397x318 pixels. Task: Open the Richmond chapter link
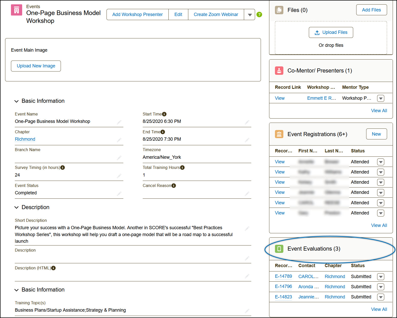tap(25, 139)
